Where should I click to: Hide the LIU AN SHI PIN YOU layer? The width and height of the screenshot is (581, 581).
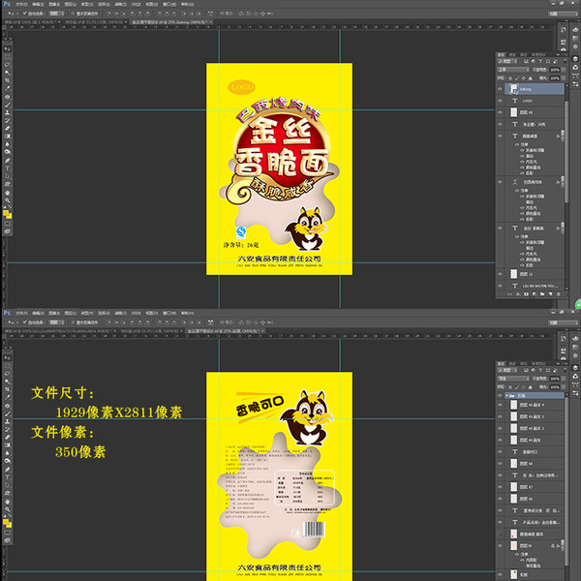[500, 286]
